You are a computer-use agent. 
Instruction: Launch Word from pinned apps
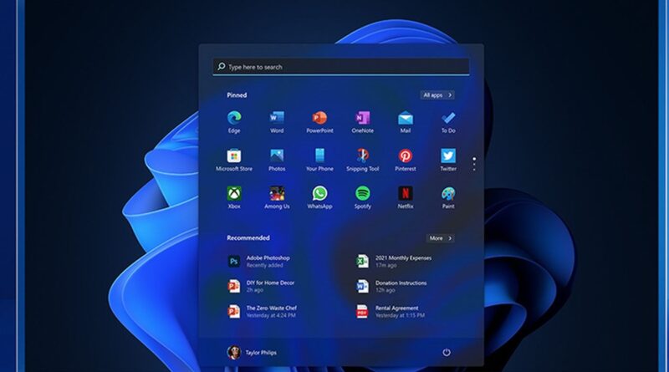click(x=277, y=119)
